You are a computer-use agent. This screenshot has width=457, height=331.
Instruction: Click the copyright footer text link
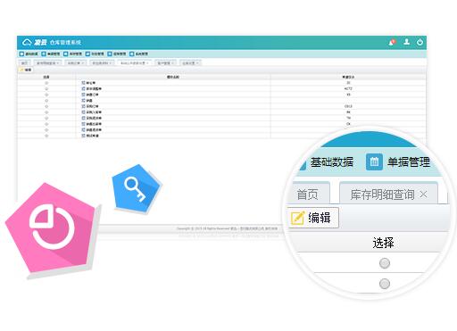(x=227, y=228)
